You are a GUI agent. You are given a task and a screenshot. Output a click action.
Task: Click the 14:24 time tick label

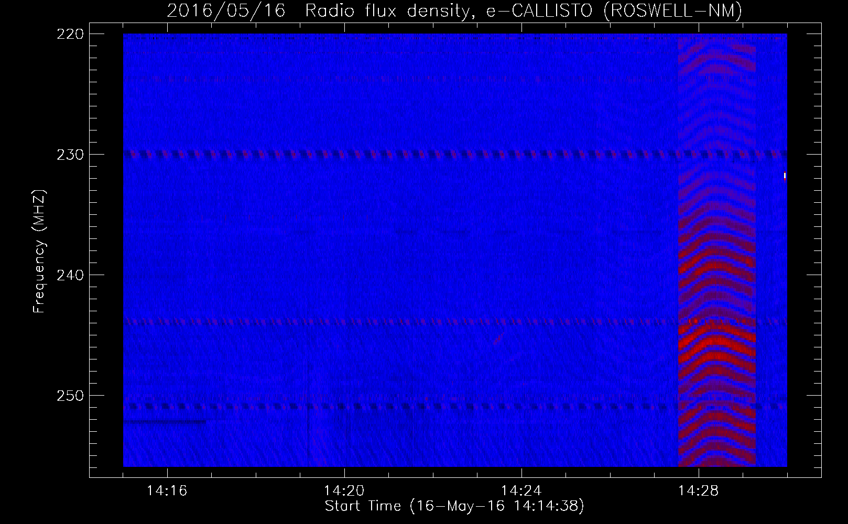click(521, 491)
